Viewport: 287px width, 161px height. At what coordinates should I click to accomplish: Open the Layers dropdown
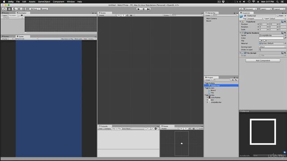coord(265,9)
